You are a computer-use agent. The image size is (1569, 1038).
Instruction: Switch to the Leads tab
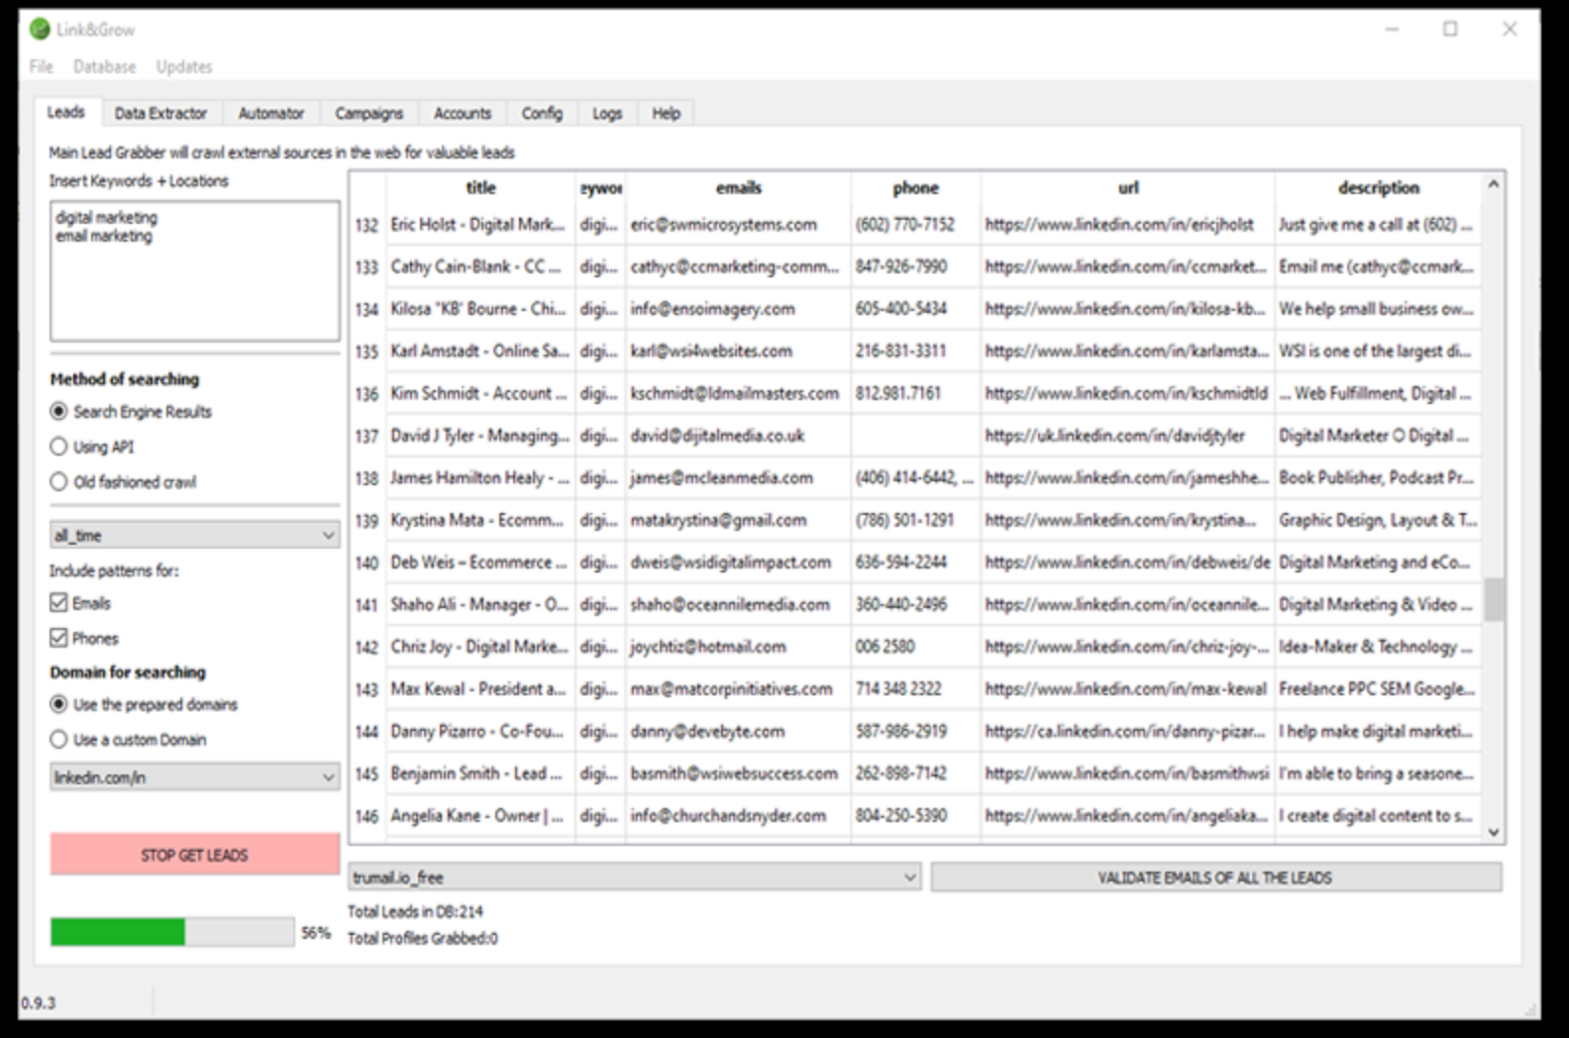tap(66, 112)
